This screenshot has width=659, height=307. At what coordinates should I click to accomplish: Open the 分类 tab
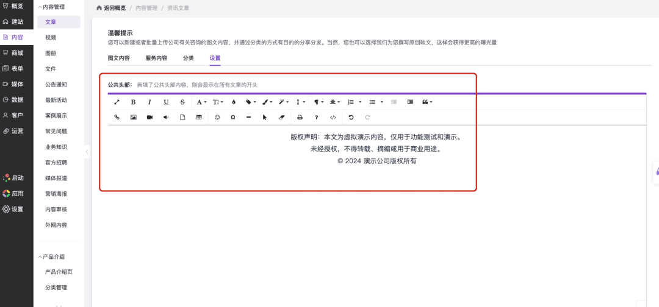pos(189,58)
